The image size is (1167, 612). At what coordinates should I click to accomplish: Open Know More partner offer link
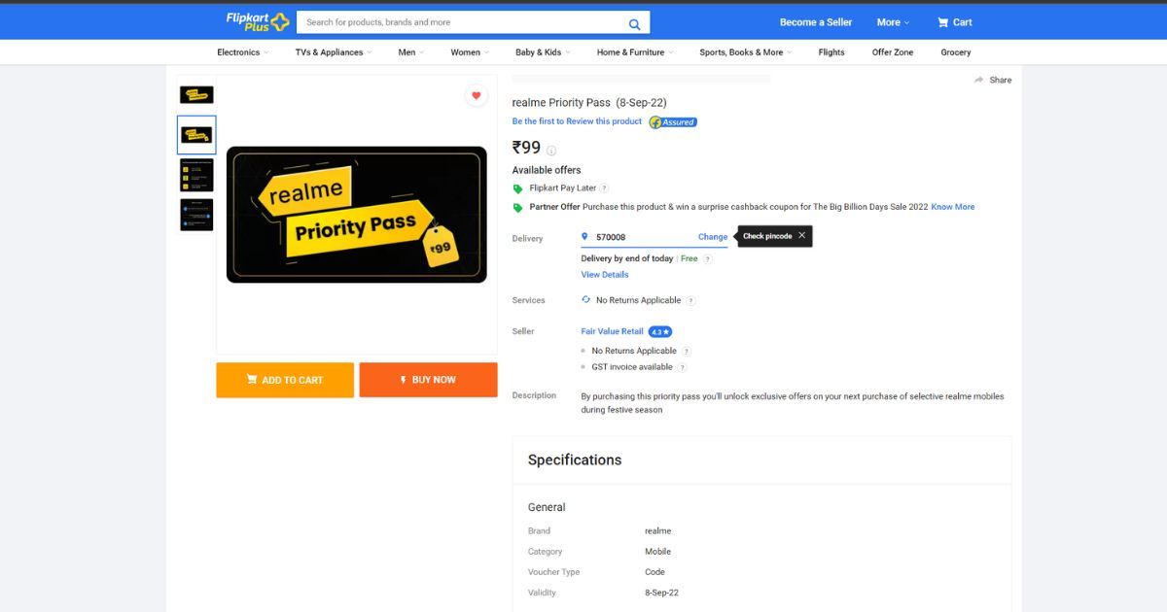(953, 207)
